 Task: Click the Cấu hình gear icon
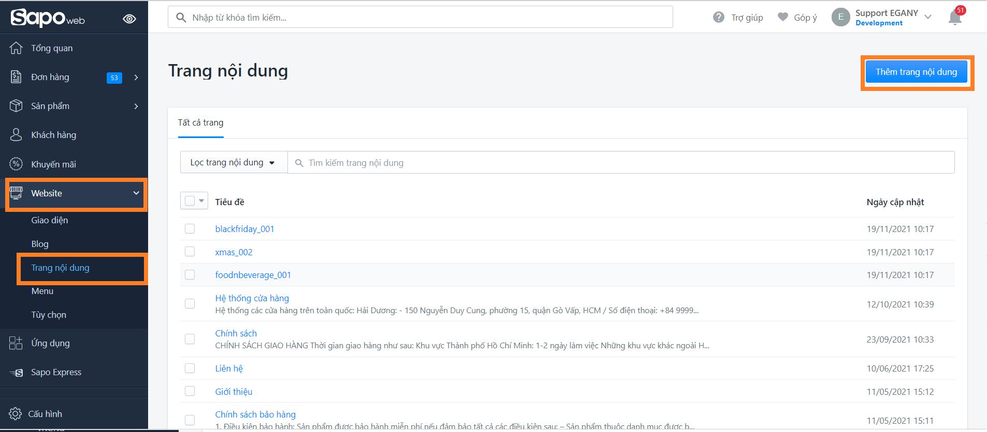point(15,414)
